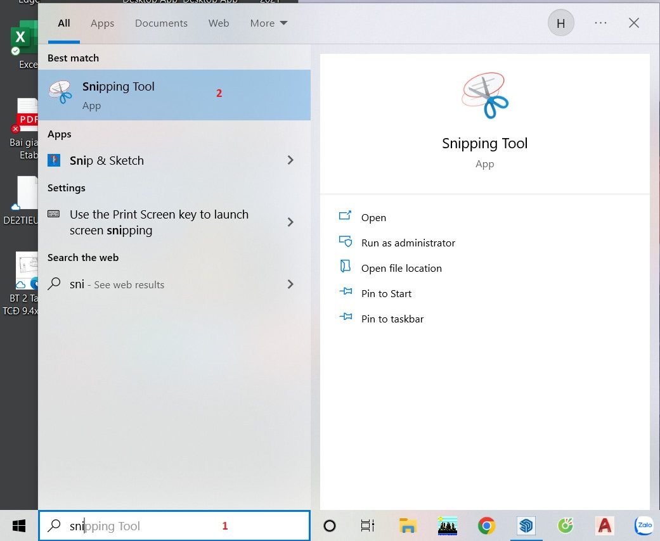660x541 pixels.
Task: Open SketchUp from the taskbar
Action: tap(526, 526)
